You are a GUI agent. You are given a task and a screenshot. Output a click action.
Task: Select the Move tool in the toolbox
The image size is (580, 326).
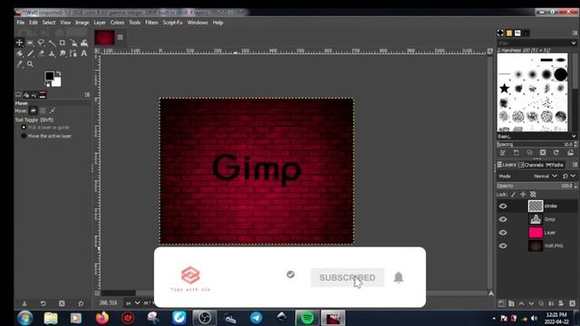[x=19, y=43]
